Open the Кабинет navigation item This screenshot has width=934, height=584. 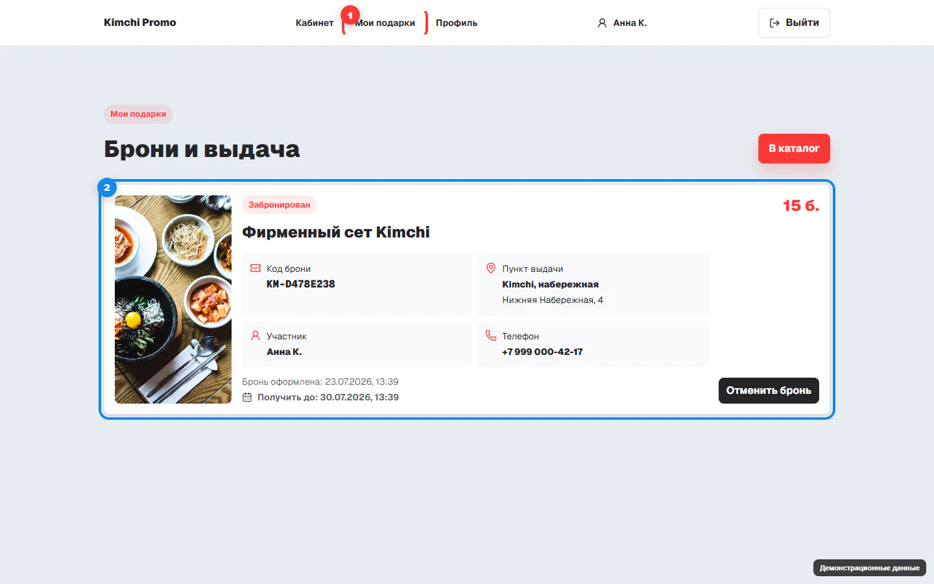point(315,23)
